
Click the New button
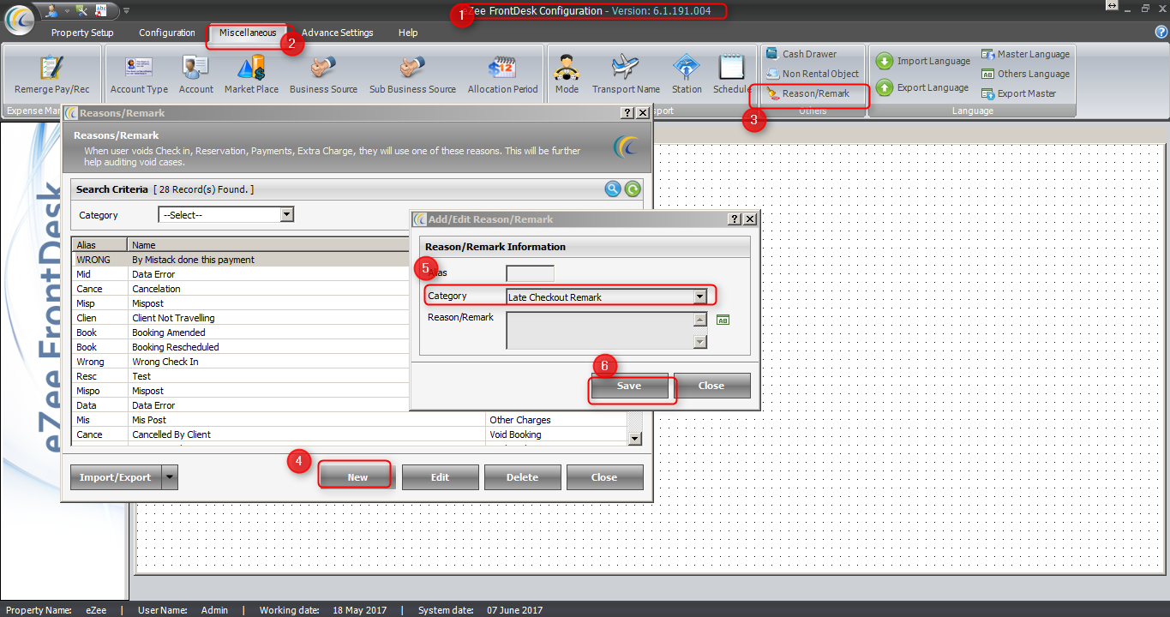pos(357,477)
